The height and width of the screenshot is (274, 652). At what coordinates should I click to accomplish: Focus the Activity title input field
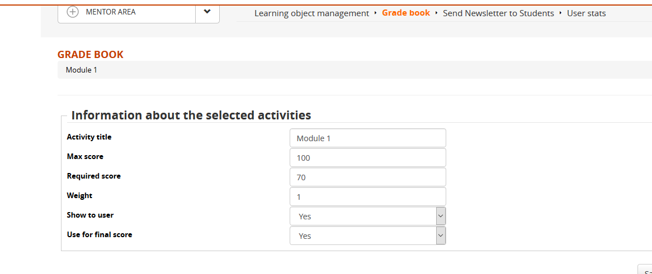tap(367, 138)
